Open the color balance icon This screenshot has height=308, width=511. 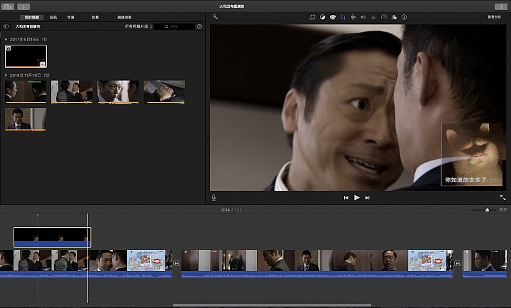[322, 17]
